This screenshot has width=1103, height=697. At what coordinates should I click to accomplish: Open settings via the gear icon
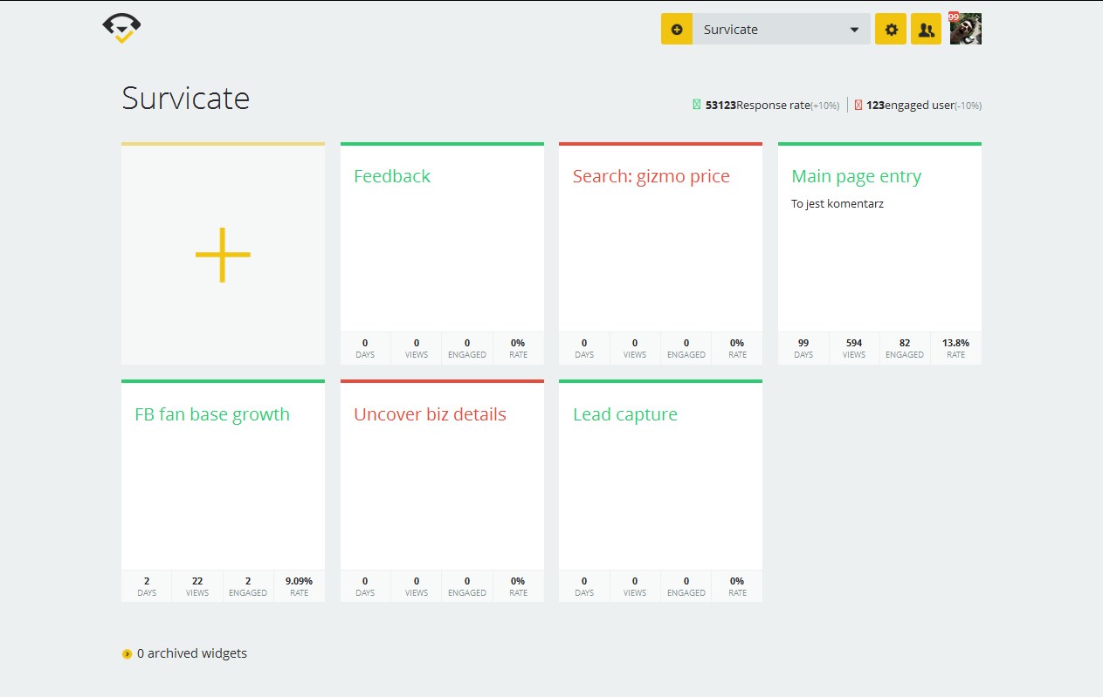pyautogui.click(x=891, y=29)
